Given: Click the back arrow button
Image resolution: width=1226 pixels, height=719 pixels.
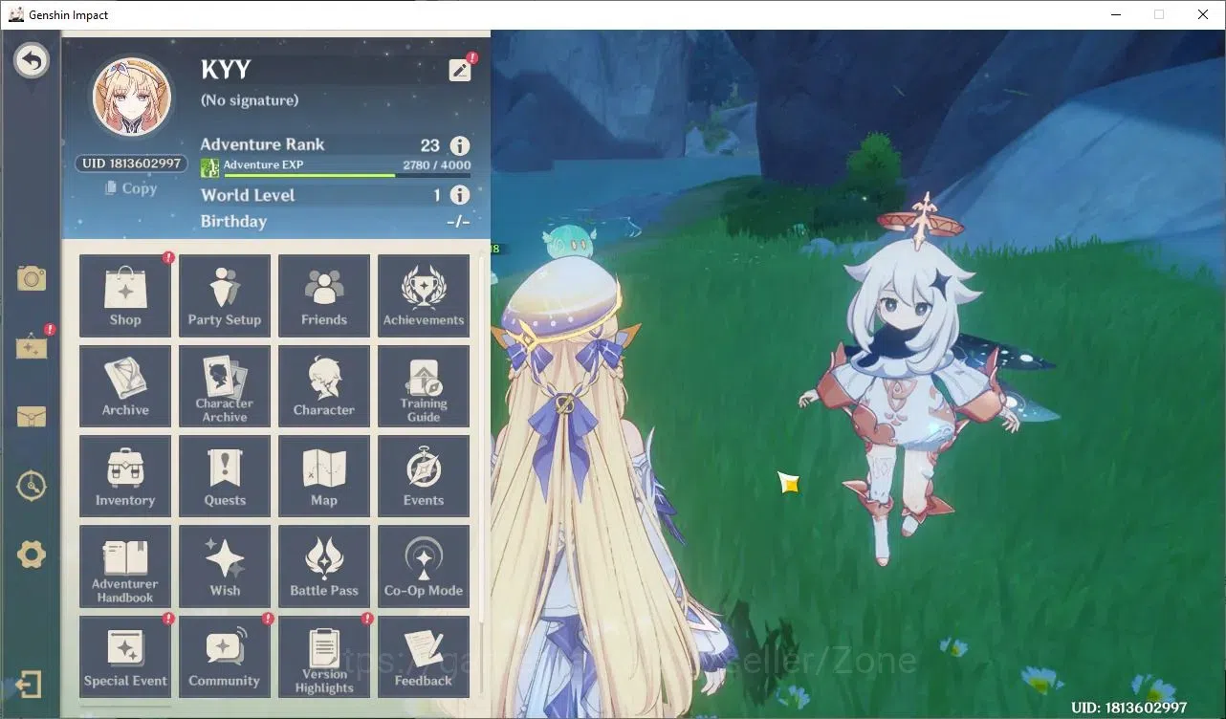Looking at the screenshot, I should 32,61.
